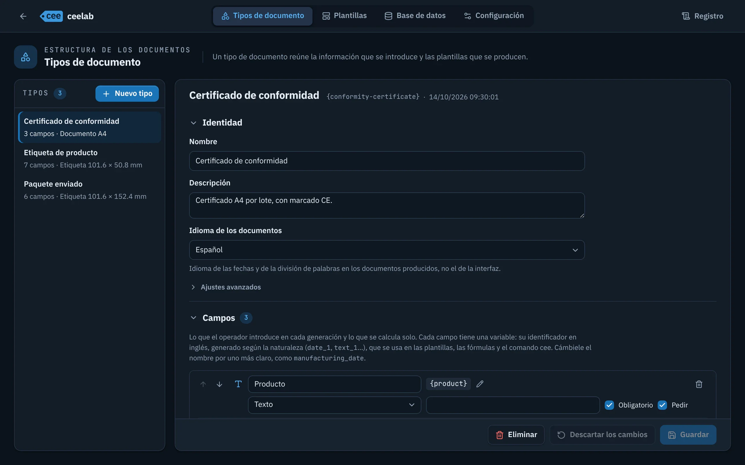Click the Descripción resize handle
This screenshot has height=465, width=745.
pyautogui.click(x=581, y=215)
